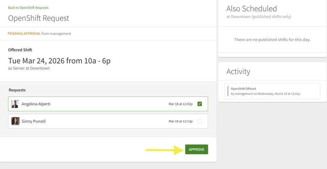Click the 'as Server at Downtown' text

(29, 68)
